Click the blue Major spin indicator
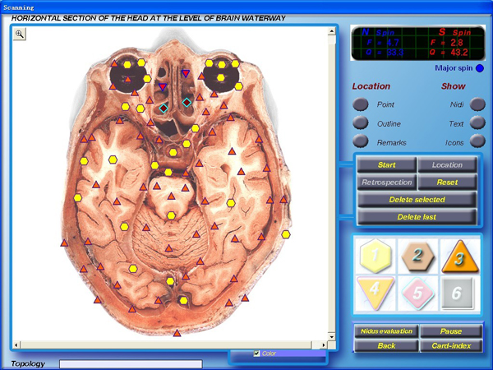Viewport: 493px width, 370px height. click(x=480, y=68)
